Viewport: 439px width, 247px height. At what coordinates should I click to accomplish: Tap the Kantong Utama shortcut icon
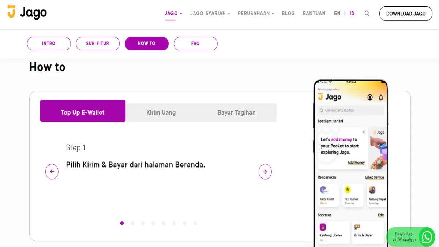coord(323,227)
